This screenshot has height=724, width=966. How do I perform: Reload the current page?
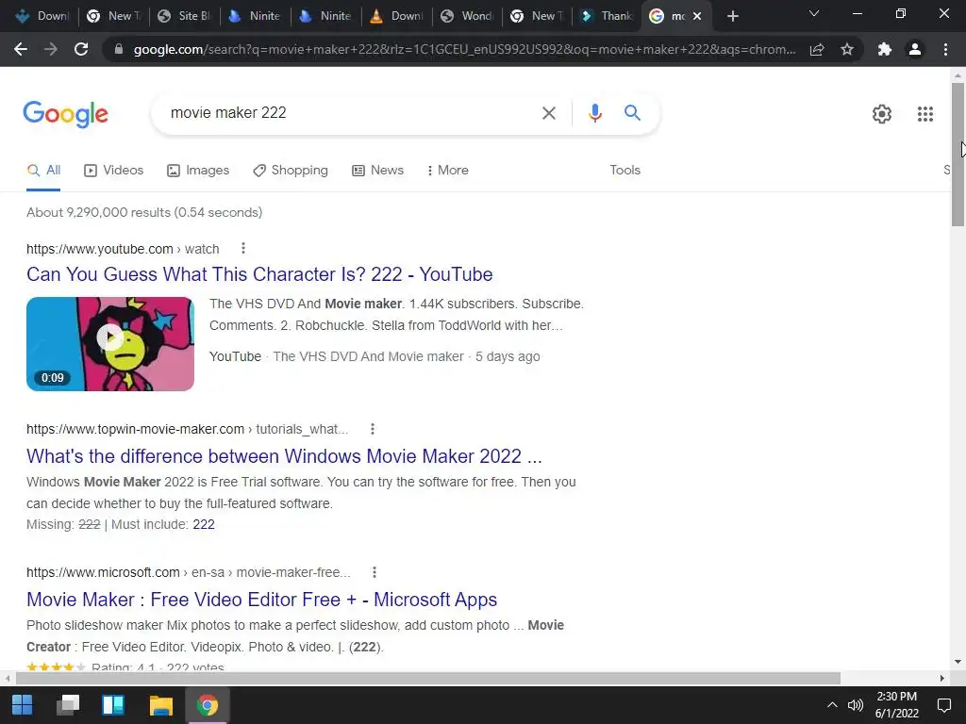click(x=81, y=49)
